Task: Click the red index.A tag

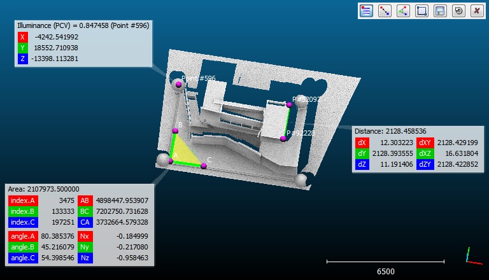Action: pos(23,200)
